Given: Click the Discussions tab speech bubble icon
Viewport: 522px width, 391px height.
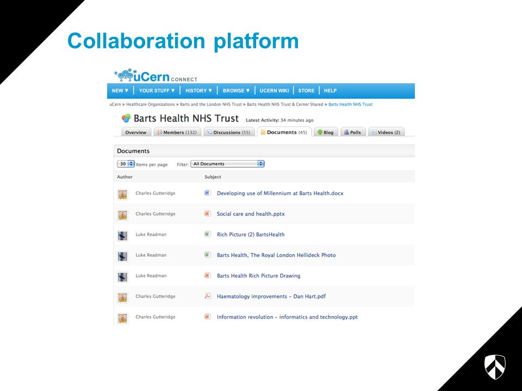Looking at the screenshot, I should (x=210, y=132).
